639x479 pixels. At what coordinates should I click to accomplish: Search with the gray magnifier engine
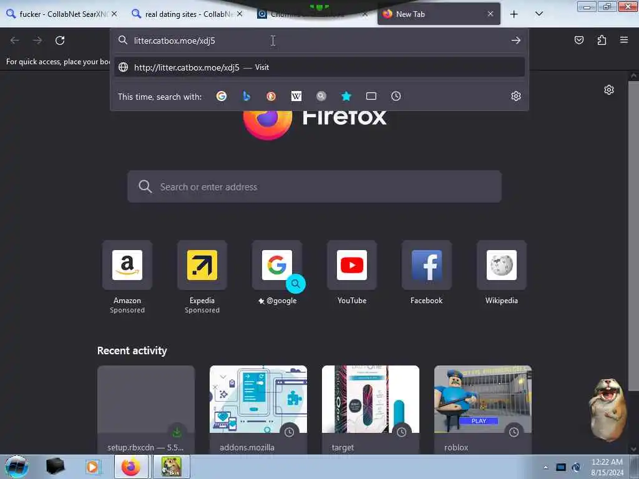321,96
